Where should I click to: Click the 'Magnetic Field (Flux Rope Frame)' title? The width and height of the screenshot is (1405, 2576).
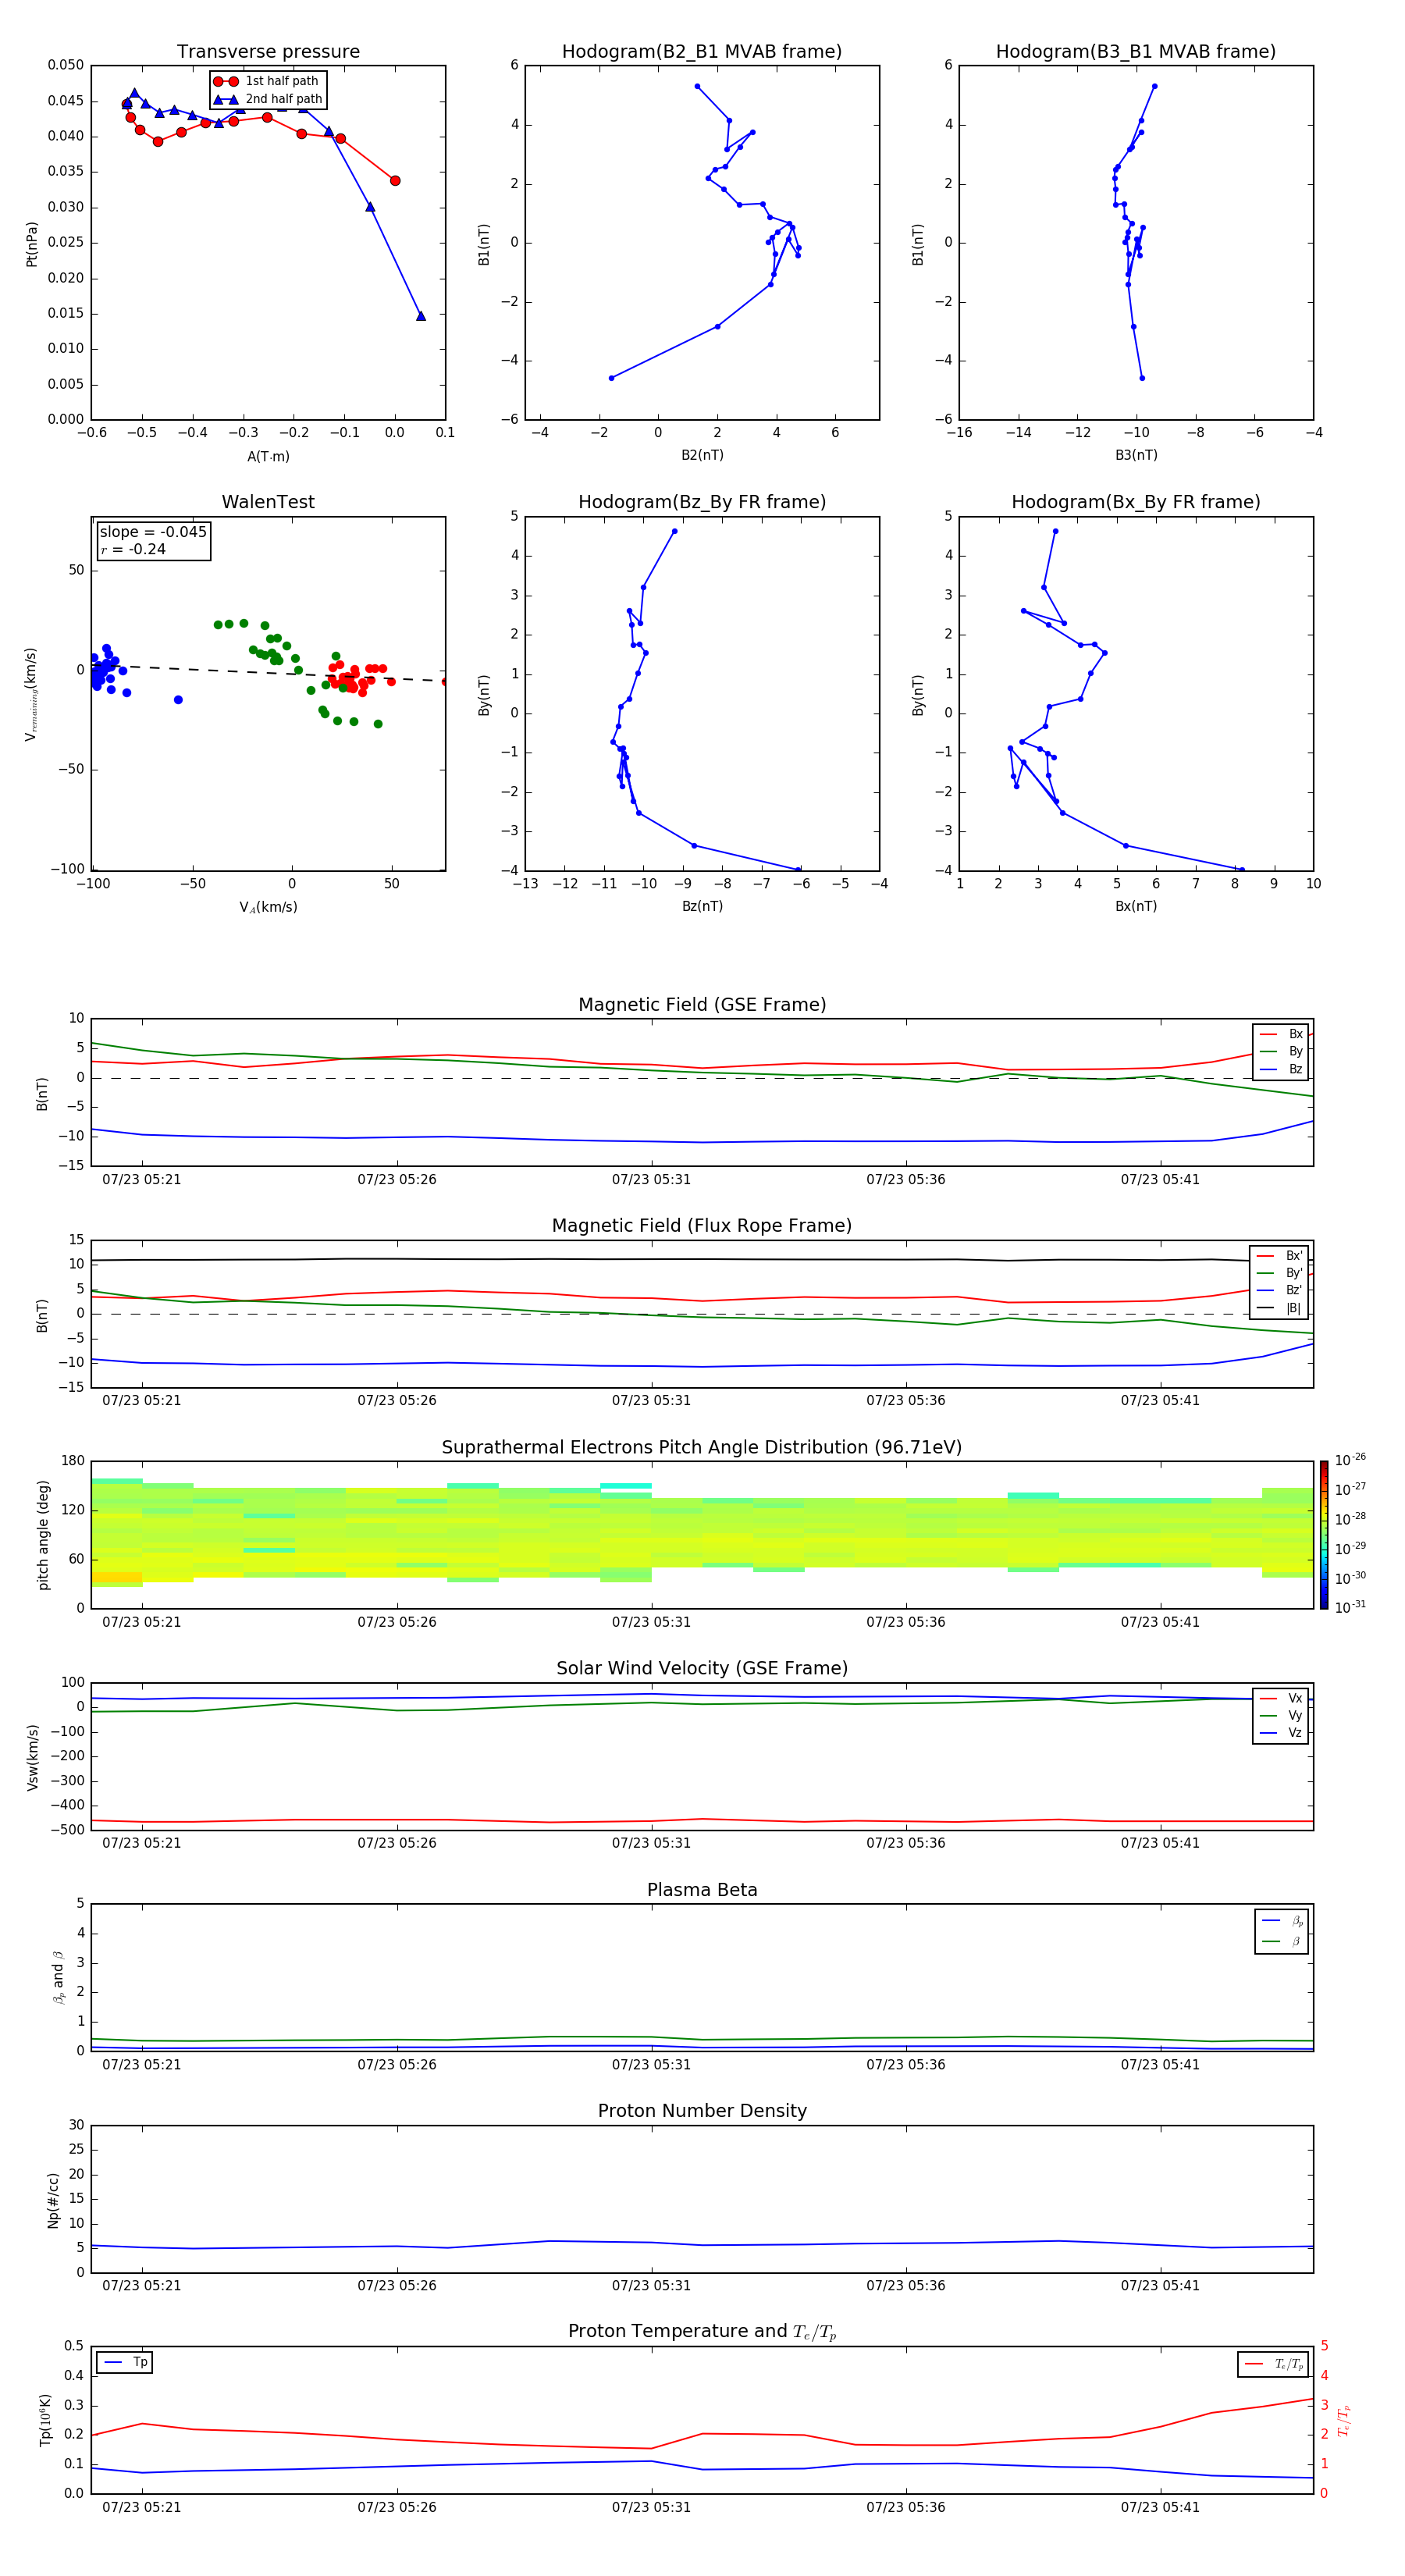(702, 1225)
